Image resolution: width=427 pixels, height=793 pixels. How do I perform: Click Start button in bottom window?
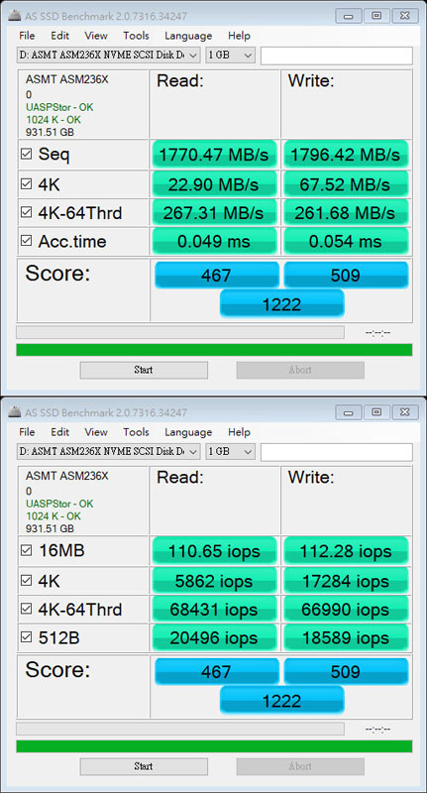144,766
